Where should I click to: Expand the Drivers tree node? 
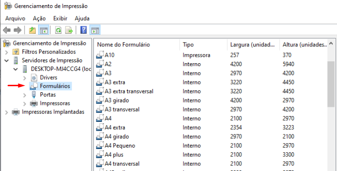tap(24, 78)
